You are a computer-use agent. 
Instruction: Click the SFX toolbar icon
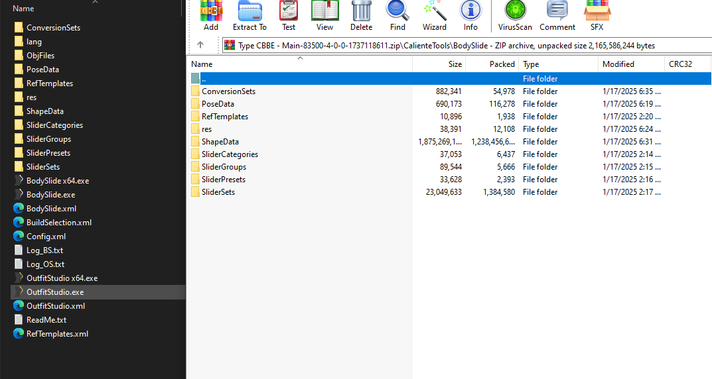click(x=597, y=11)
